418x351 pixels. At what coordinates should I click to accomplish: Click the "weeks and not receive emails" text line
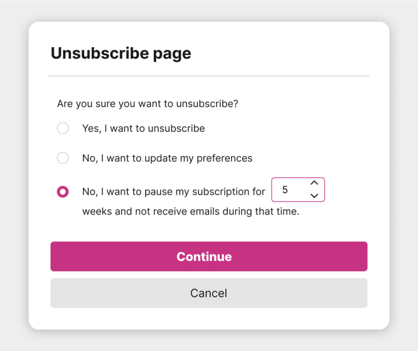click(191, 212)
